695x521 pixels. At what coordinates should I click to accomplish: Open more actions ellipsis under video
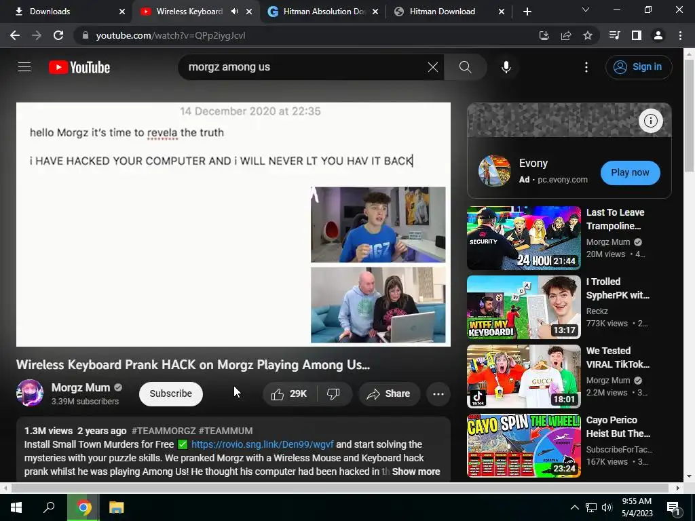(x=438, y=394)
